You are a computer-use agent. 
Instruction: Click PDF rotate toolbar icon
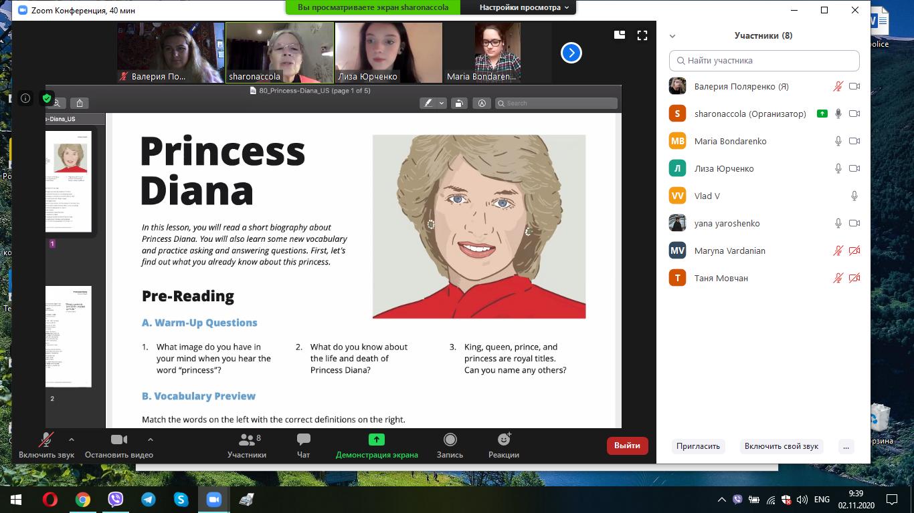tap(459, 103)
